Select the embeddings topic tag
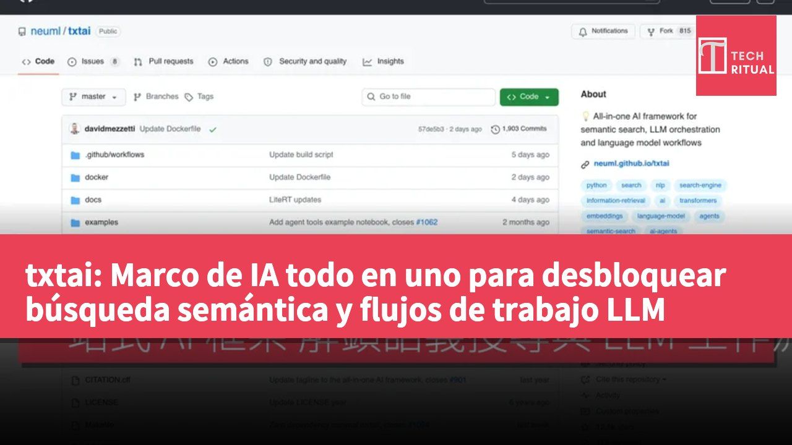 [605, 216]
